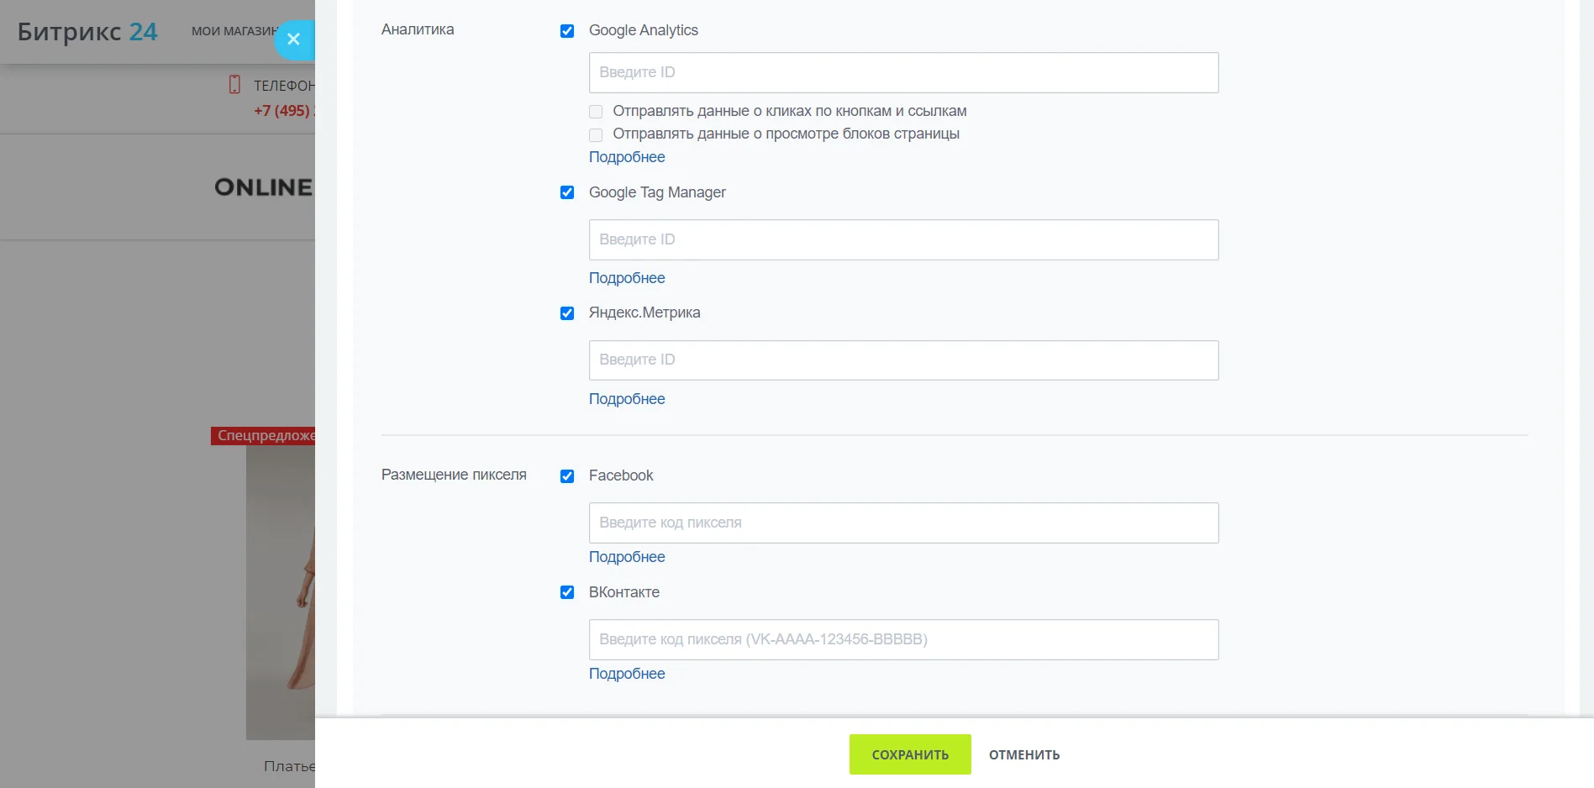Click the Яндекс.Метрика ID input field
Screen dimensions: 1594x788
click(x=903, y=360)
